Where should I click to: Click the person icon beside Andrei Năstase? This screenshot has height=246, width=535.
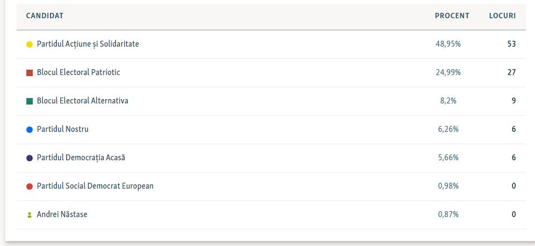[x=30, y=215]
